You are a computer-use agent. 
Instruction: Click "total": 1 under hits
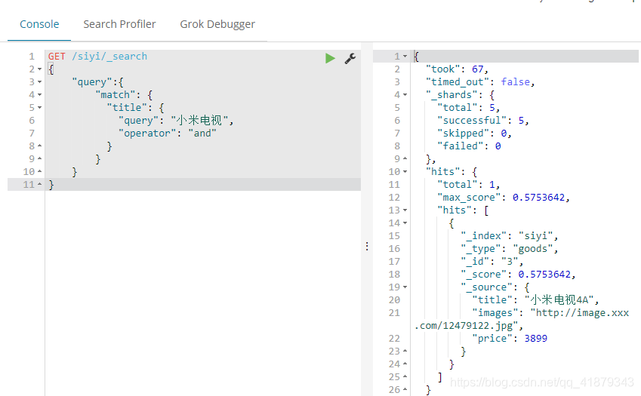pyautogui.click(x=469, y=185)
